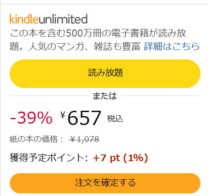Select the ¥657 Kindle price
Screen dimensions: 208x196
[x=81, y=118]
